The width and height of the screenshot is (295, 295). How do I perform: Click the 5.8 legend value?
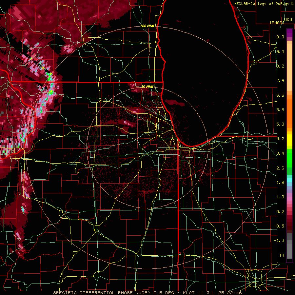280,110
